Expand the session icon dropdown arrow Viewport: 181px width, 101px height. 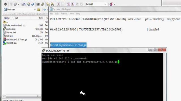114,4
